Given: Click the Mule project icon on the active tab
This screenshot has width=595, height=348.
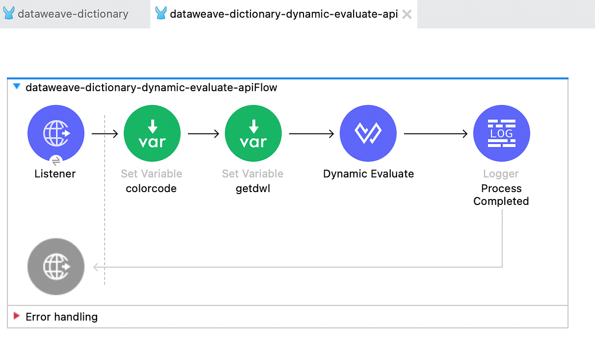Looking at the screenshot, I should pos(160,13).
